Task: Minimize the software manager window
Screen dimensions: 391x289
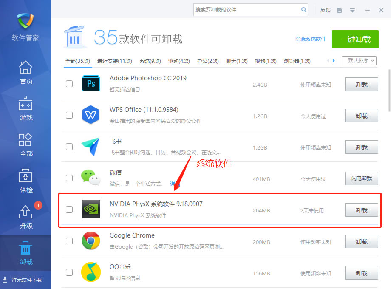Action: [368, 10]
